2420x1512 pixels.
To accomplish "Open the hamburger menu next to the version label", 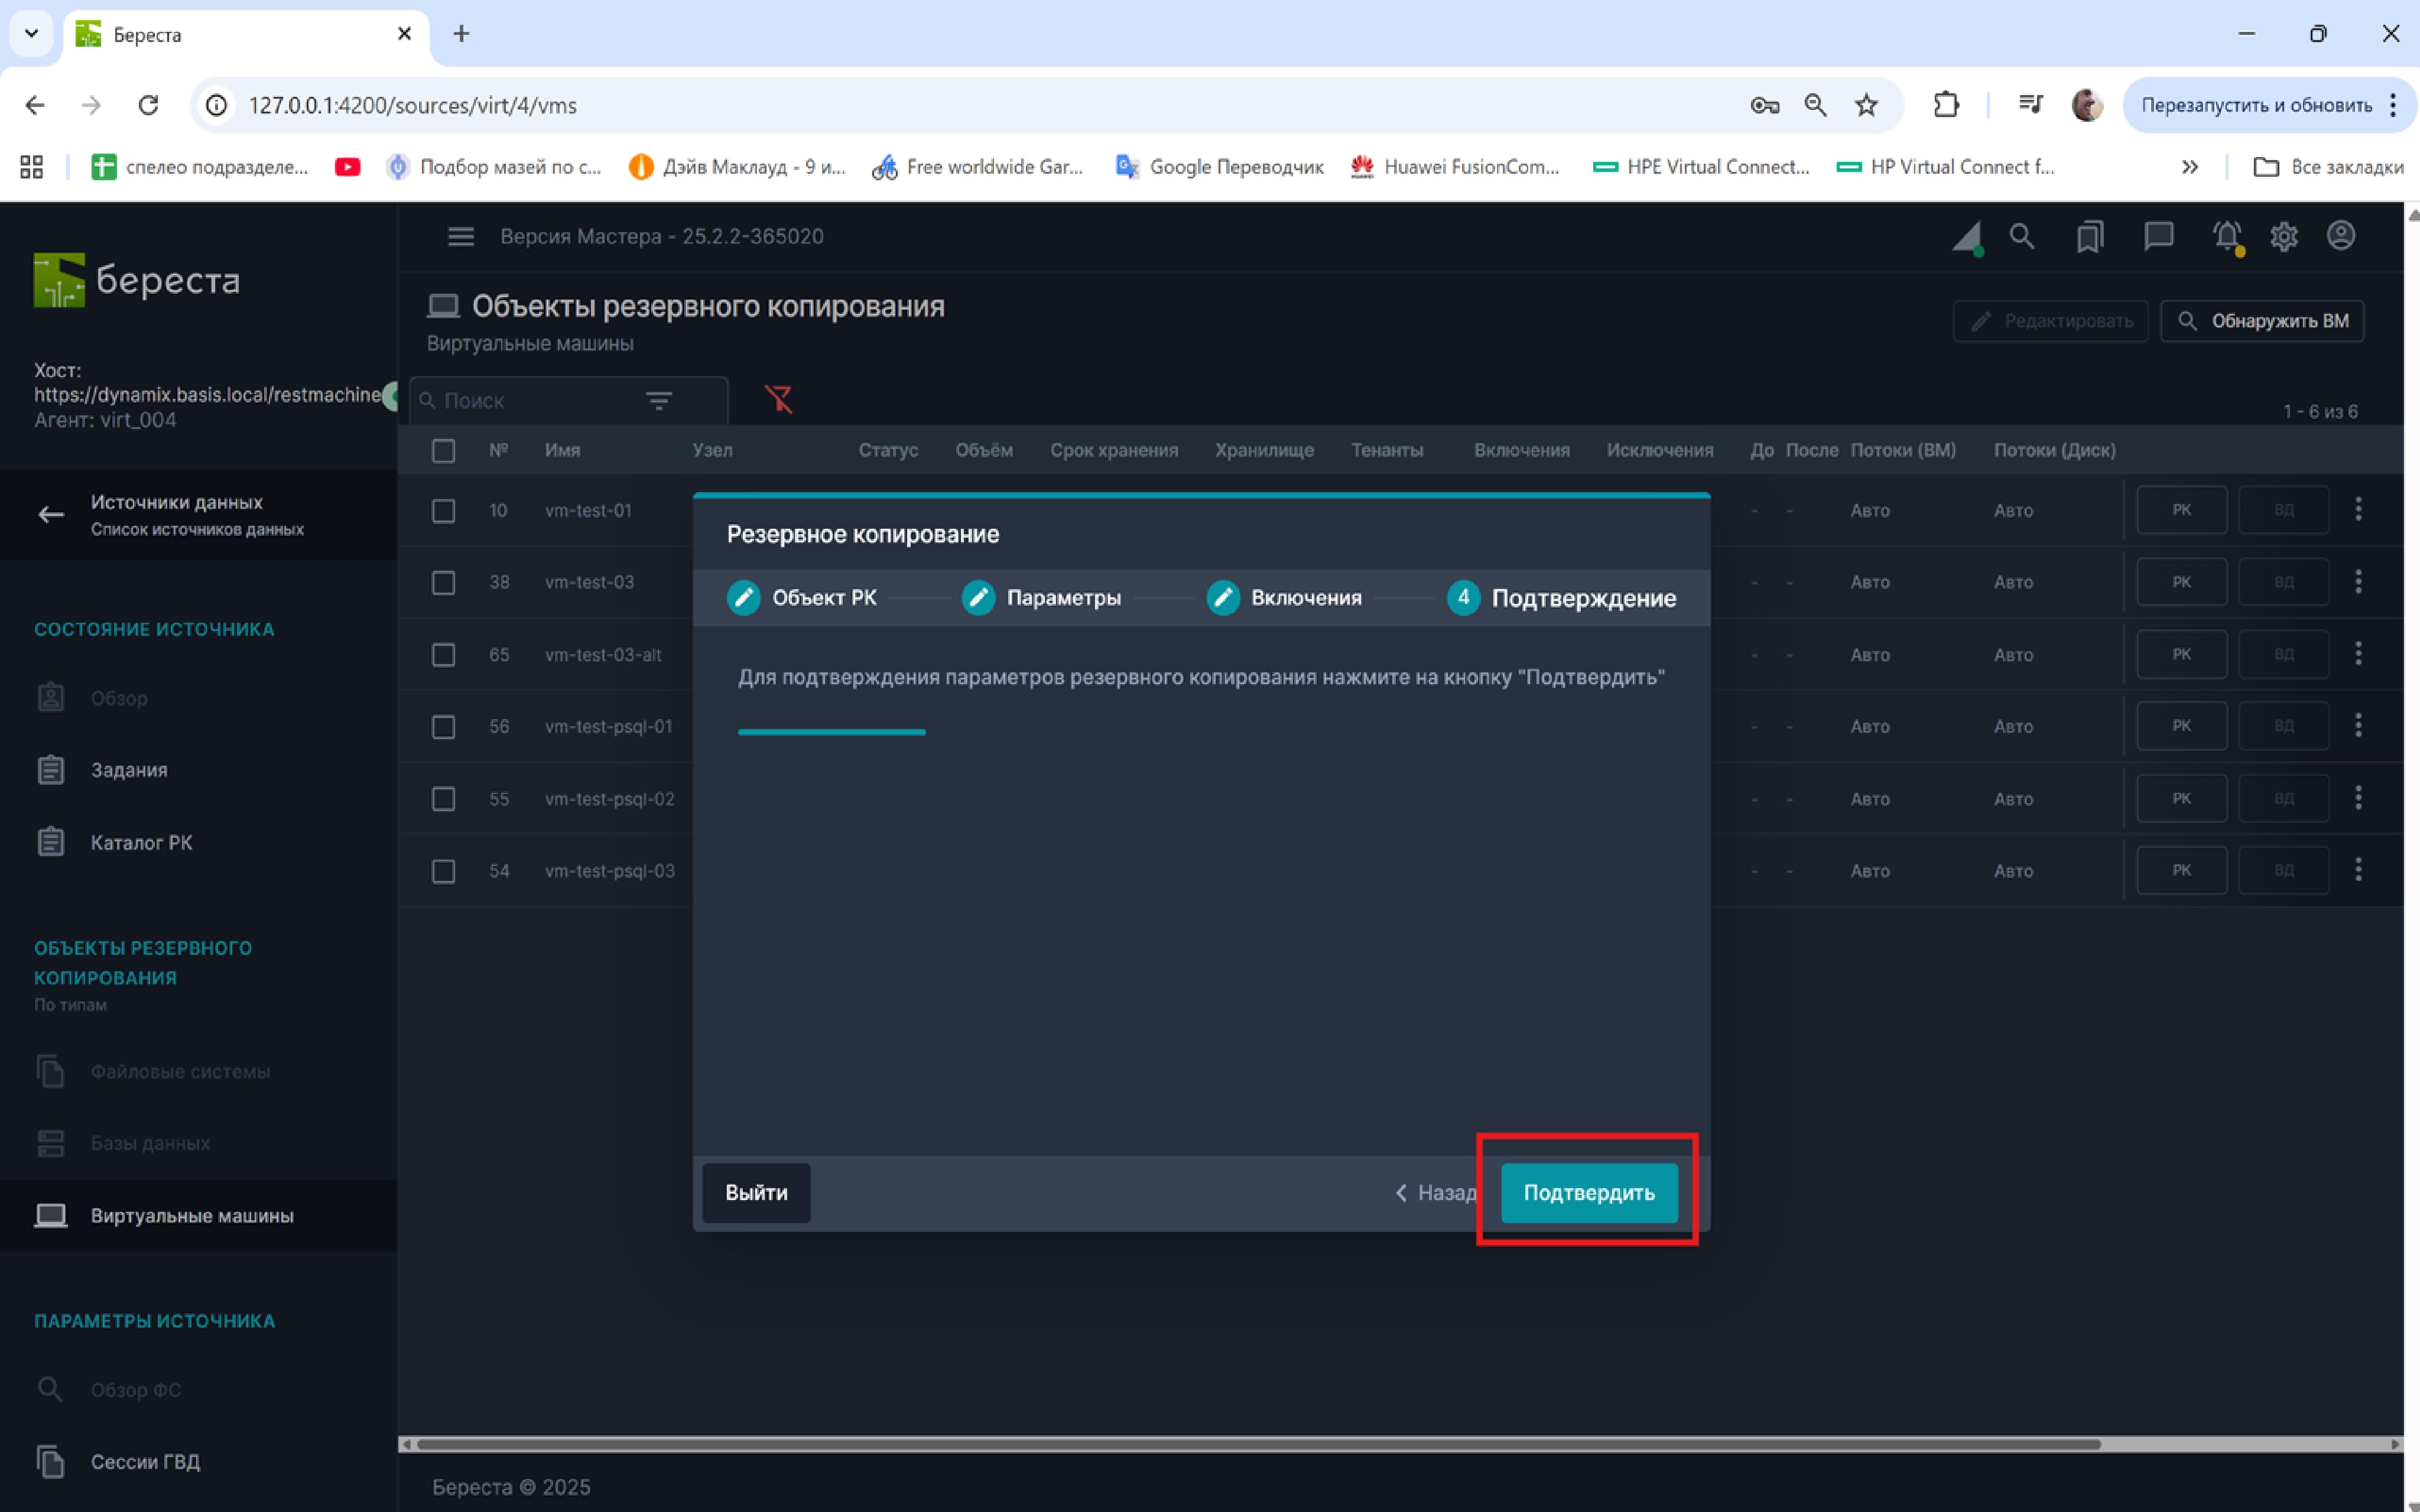I will [x=460, y=237].
